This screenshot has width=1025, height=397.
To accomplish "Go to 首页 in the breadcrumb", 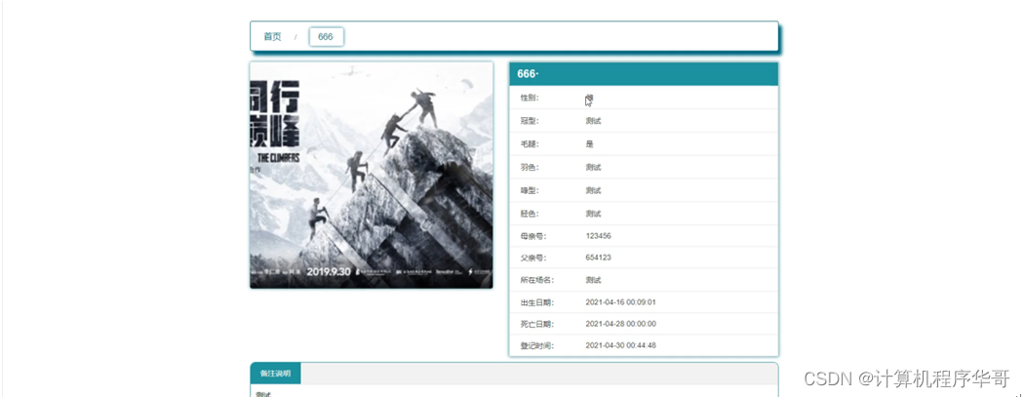I will coord(272,37).
